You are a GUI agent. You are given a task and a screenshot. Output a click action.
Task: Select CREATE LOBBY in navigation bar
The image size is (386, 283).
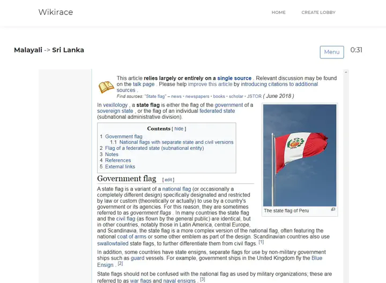pyautogui.click(x=318, y=12)
